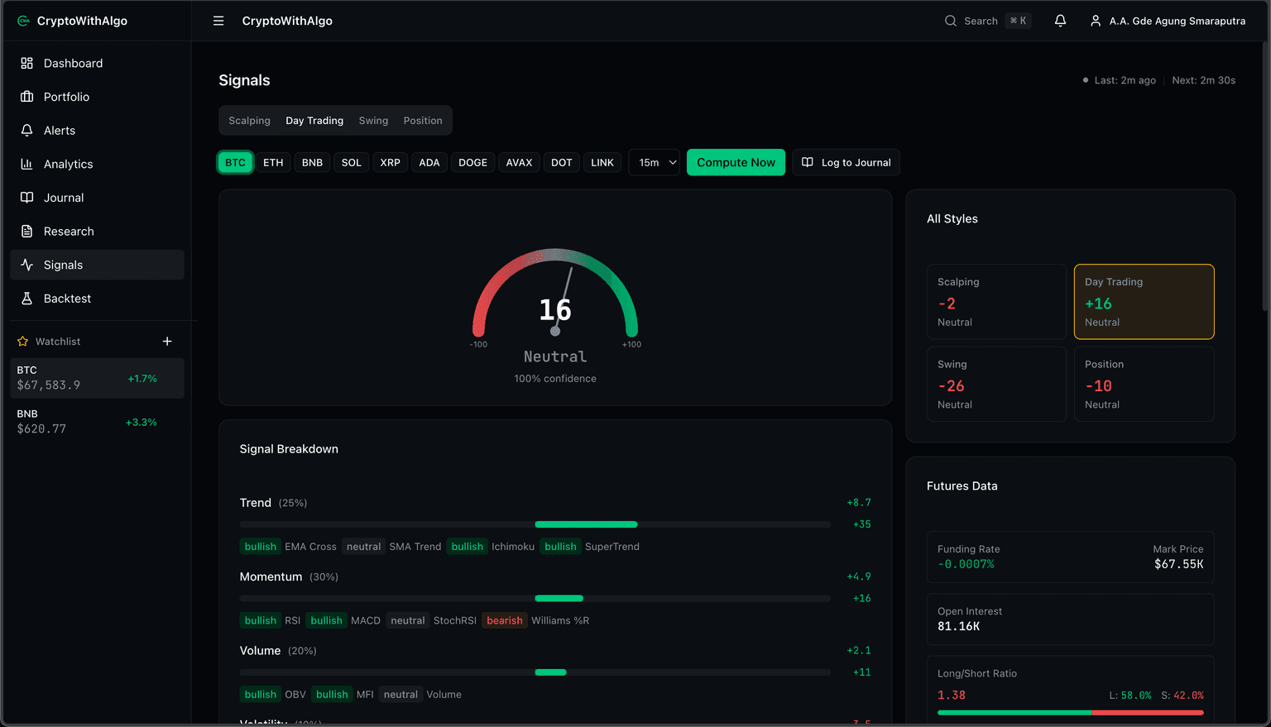
Task: Open the 15m timeframe dropdown
Action: [x=654, y=162]
